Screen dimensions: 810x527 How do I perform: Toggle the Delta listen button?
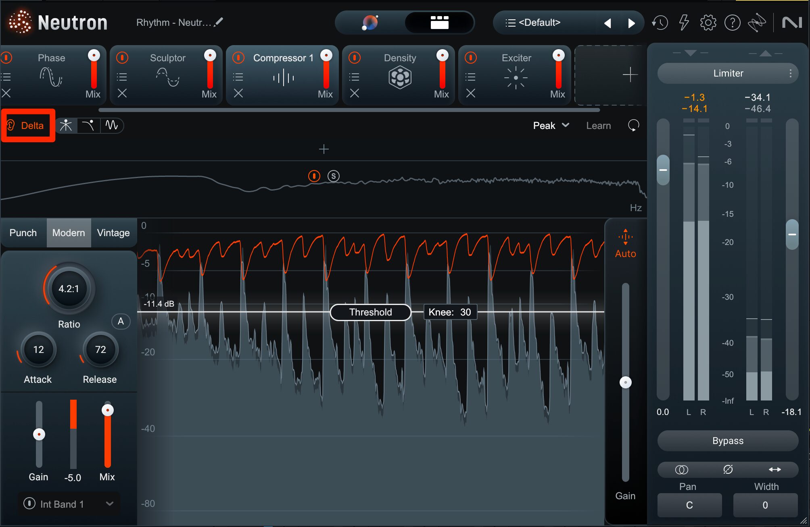point(27,125)
